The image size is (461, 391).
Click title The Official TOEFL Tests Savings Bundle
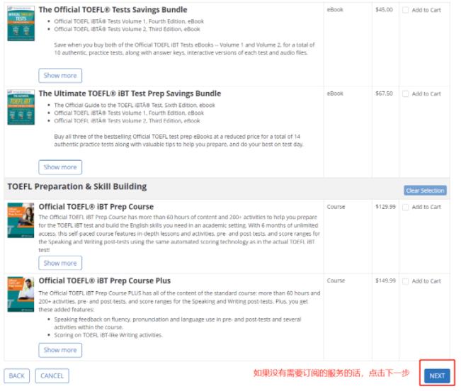pyautogui.click(x=113, y=10)
